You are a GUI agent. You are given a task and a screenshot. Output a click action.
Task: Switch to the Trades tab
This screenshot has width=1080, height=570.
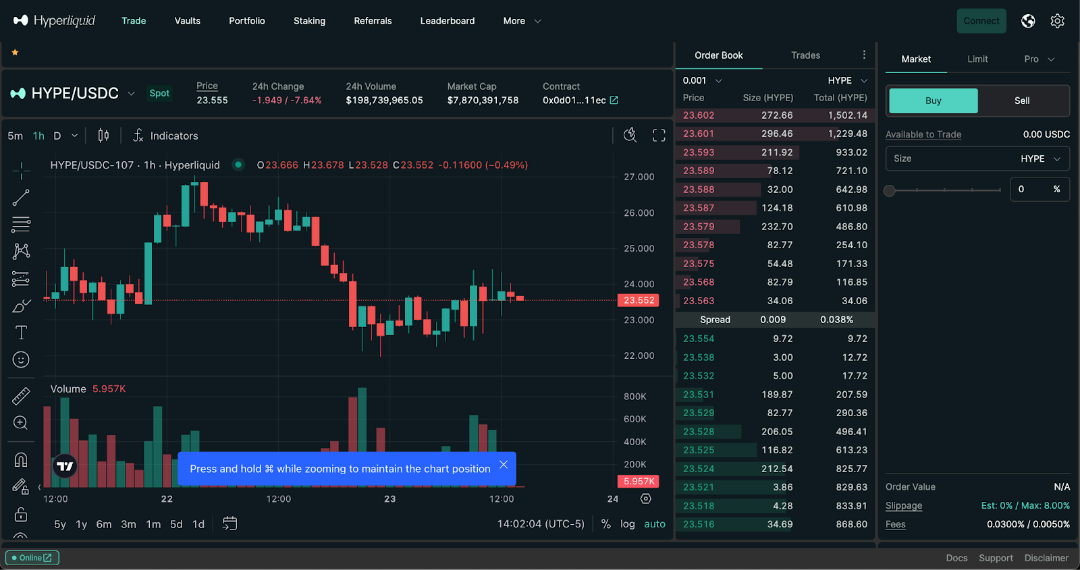[806, 55]
